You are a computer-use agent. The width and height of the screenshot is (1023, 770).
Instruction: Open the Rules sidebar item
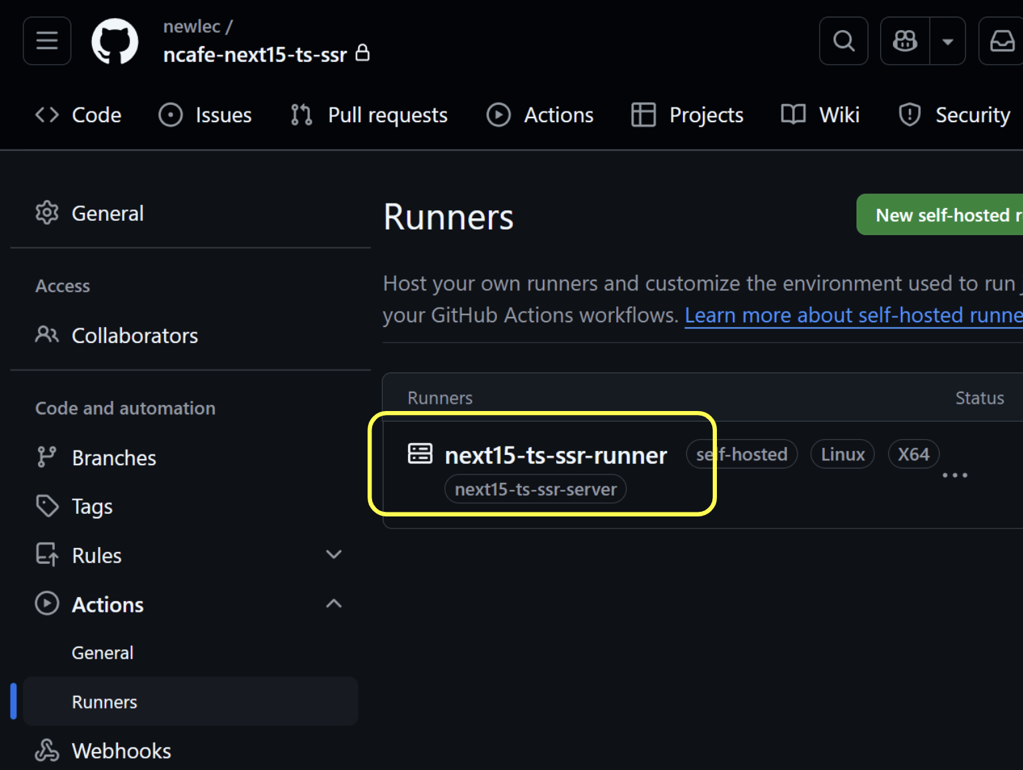pyautogui.click(x=97, y=555)
